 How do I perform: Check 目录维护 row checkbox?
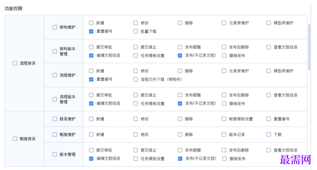tap(55, 119)
